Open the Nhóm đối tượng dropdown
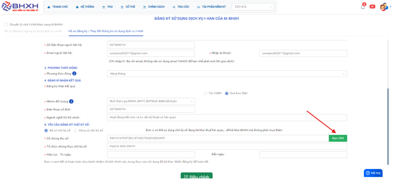The width and height of the screenshot is (394, 181). pos(151,101)
